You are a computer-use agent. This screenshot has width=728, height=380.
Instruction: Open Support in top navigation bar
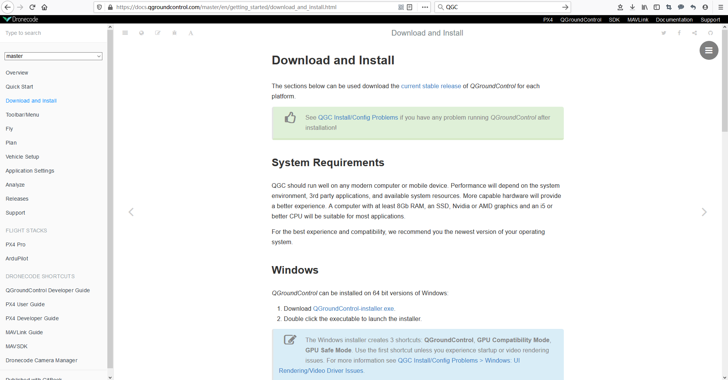710,20
